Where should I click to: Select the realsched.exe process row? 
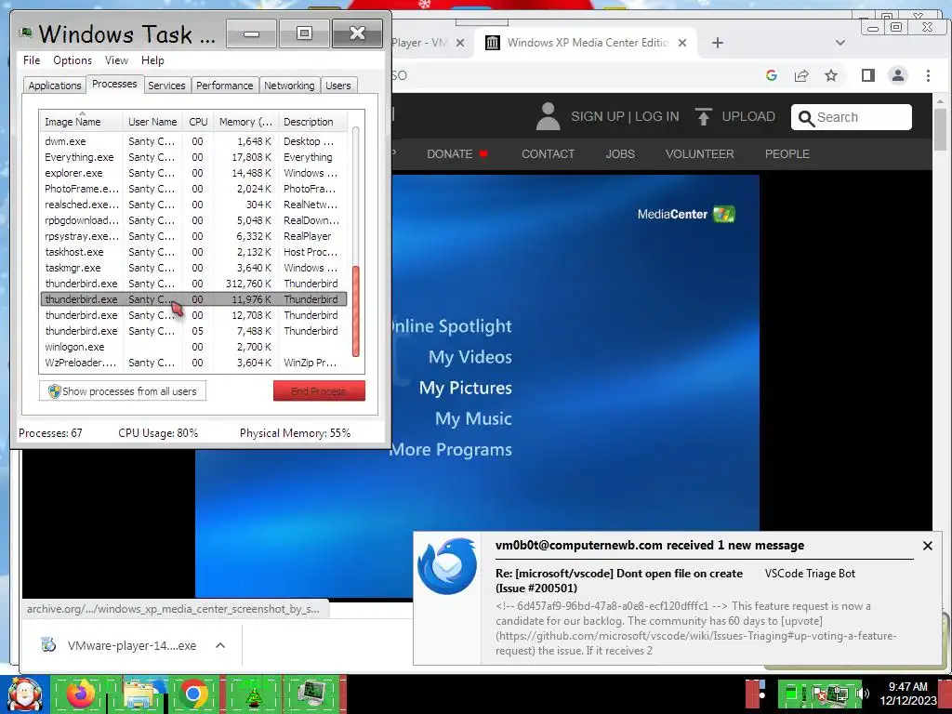click(x=193, y=204)
